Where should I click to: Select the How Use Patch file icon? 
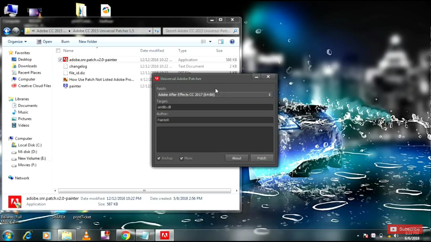coord(66,80)
